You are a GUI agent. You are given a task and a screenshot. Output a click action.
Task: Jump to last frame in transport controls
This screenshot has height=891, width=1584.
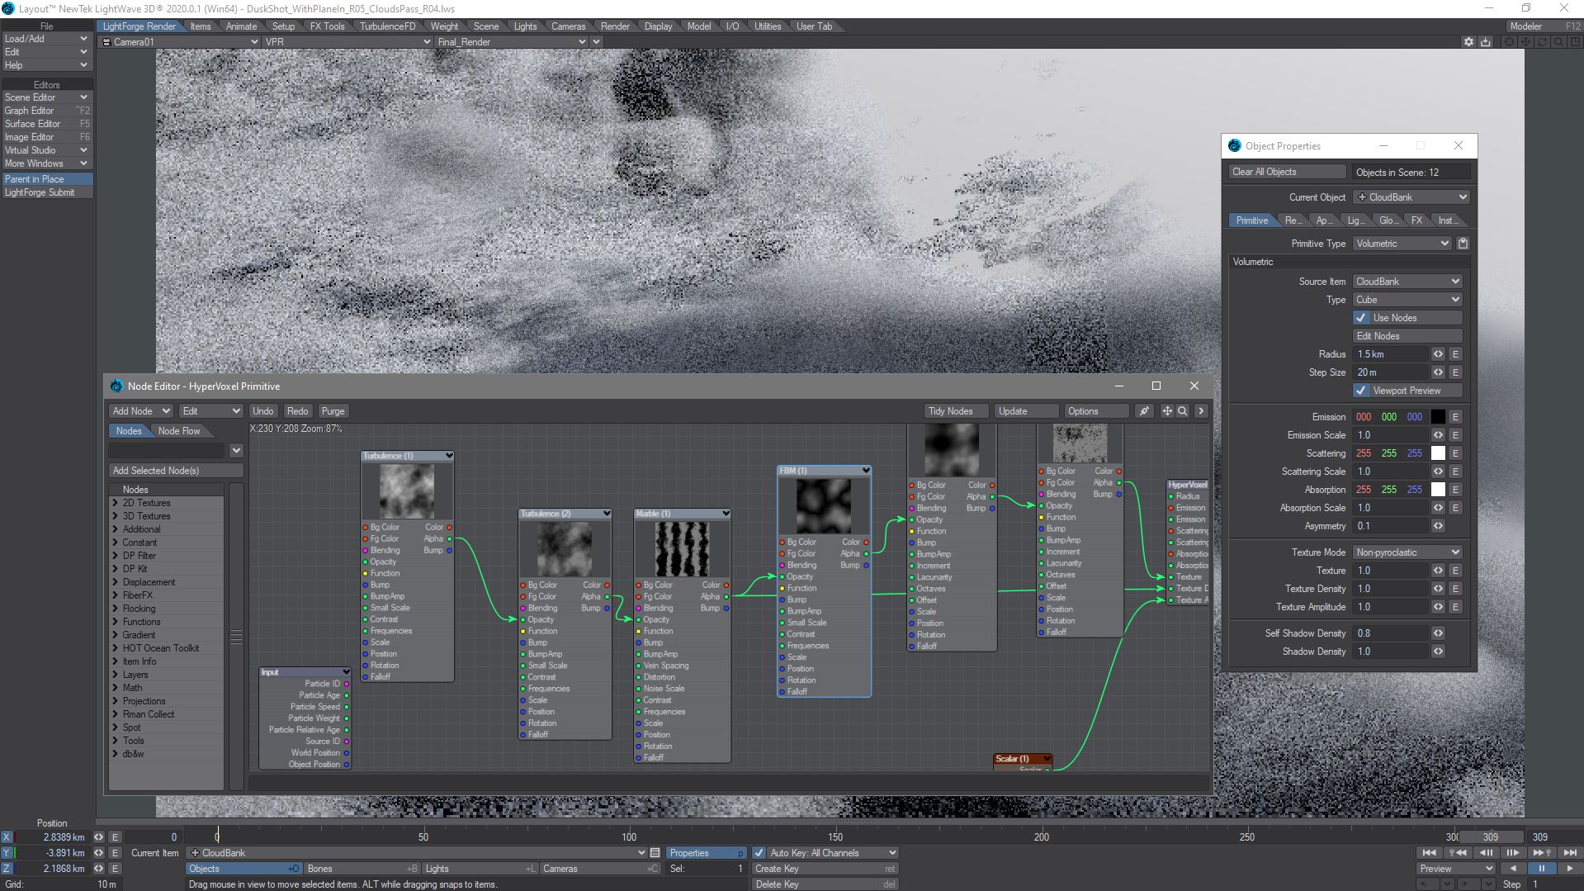pos(1569,853)
